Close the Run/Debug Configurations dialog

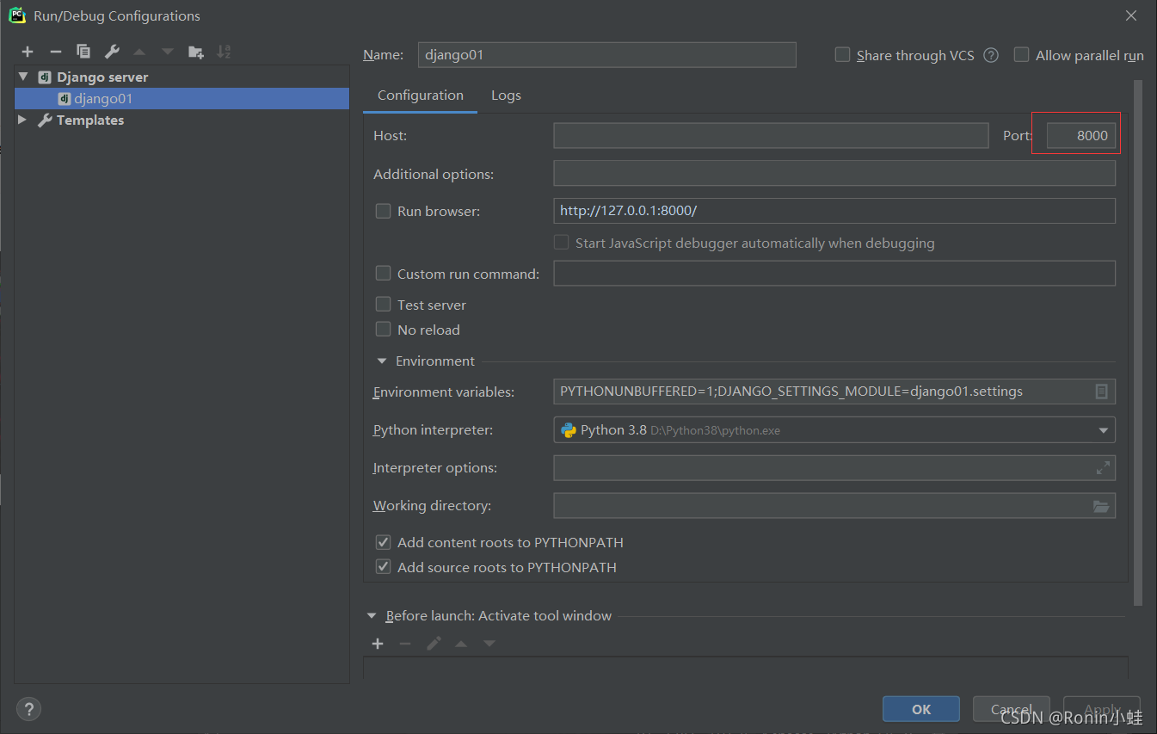click(x=1131, y=15)
